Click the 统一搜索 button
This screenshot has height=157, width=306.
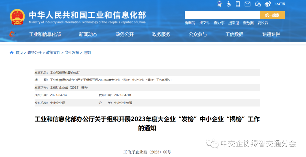273,15
